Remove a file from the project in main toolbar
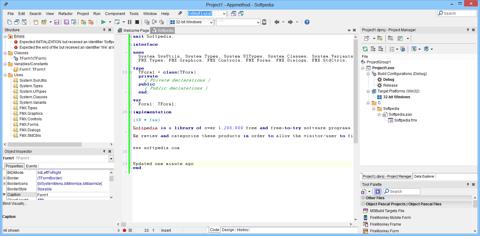This screenshot has width=480, height=236. (91, 22)
